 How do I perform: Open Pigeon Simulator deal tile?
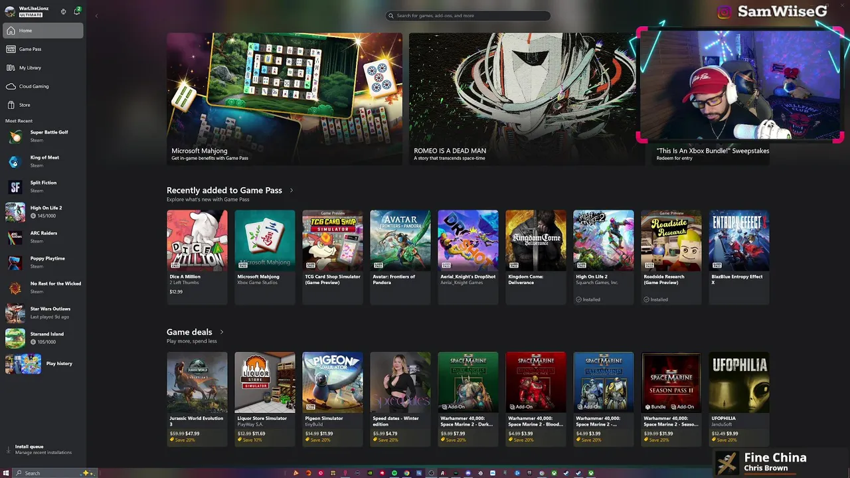click(332, 399)
